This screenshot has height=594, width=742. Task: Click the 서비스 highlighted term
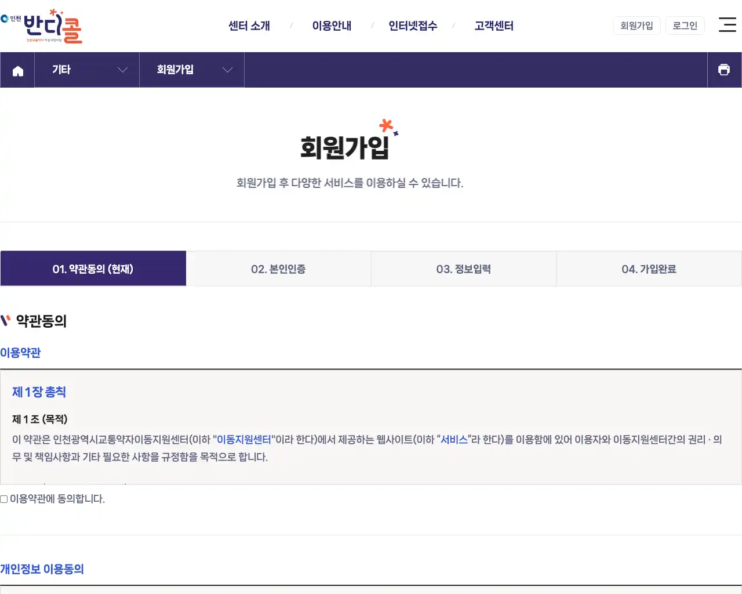pyautogui.click(x=454, y=440)
